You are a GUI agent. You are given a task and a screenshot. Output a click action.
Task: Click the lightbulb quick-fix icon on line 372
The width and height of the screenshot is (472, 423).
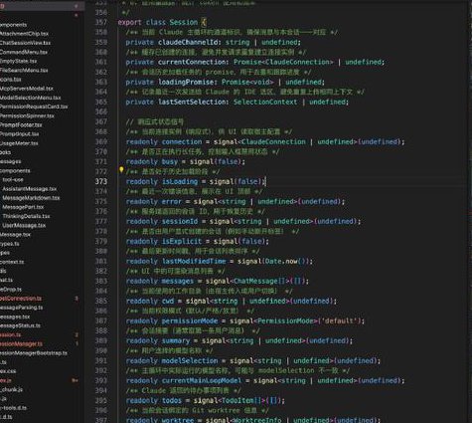[121, 170]
